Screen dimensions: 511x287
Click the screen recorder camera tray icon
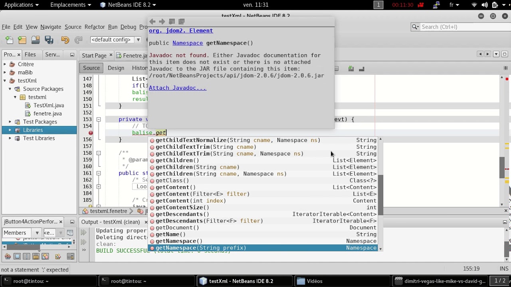(x=420, y=5)
